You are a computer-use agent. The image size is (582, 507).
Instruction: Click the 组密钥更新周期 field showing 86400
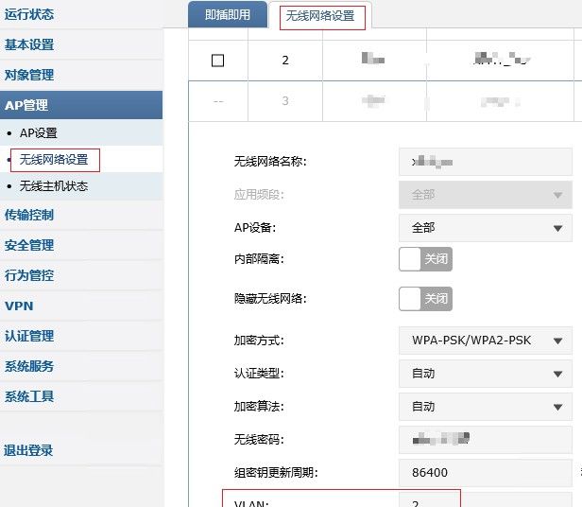(485, 473)
